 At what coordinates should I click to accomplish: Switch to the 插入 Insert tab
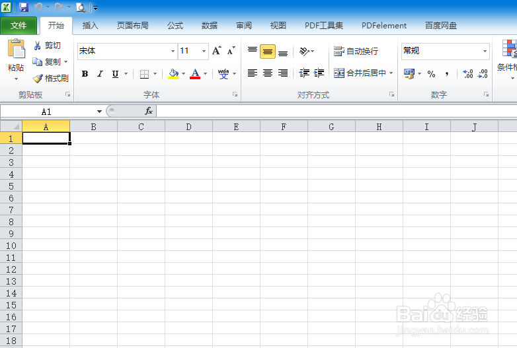pyautogui.click(x=90, y=26)
